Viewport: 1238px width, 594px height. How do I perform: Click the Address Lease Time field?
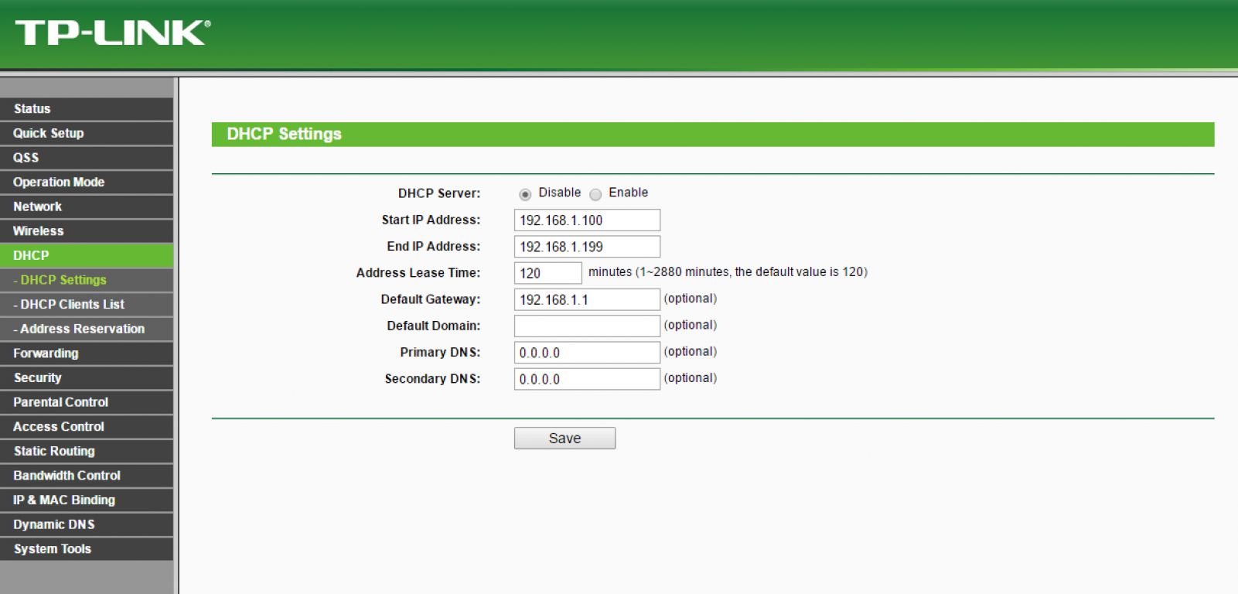click(x=547, y=273)
